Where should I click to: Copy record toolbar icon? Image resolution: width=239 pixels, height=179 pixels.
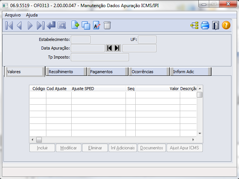pos(86,26)
